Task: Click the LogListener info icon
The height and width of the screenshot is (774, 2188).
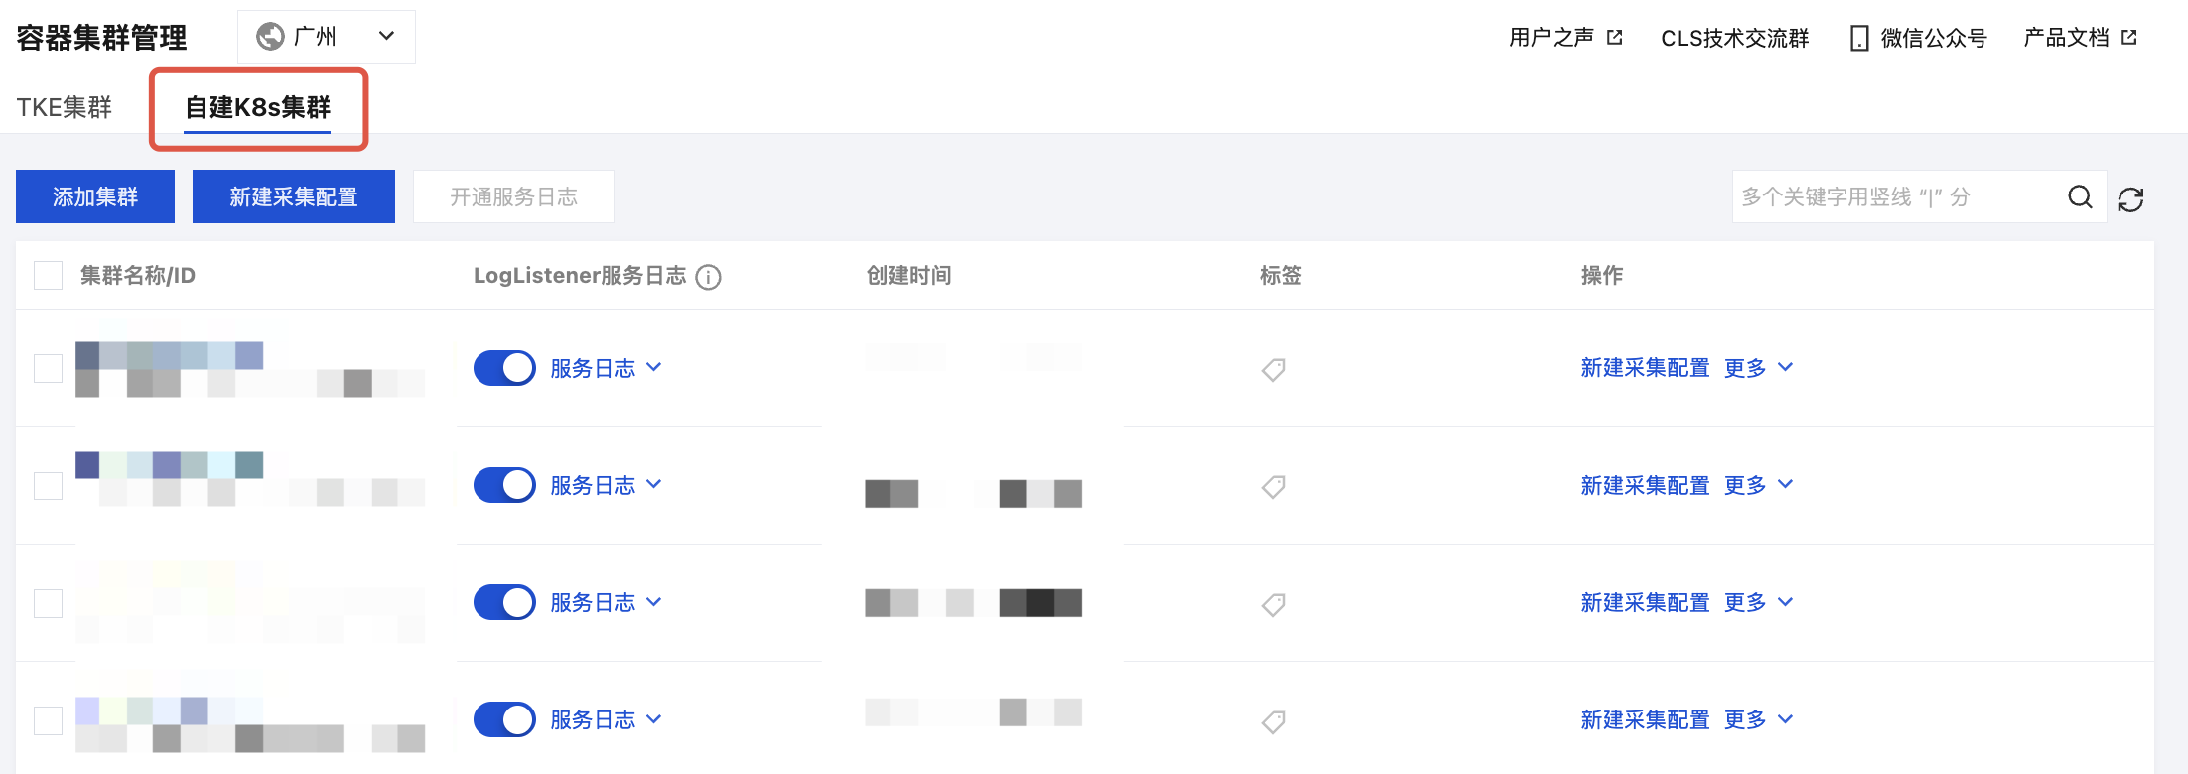Action: coord(708,277)
